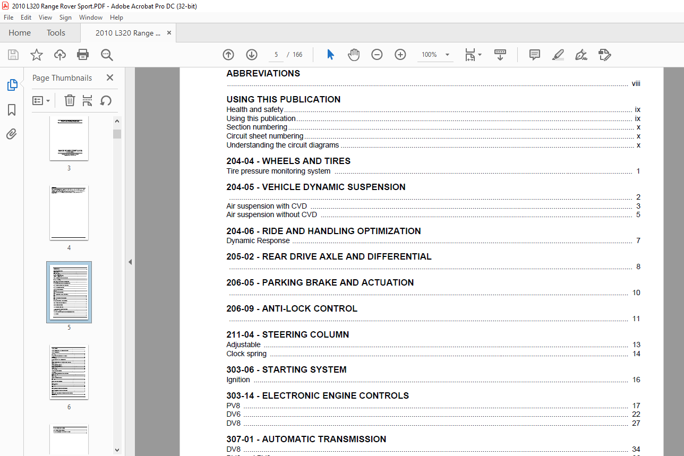Go to next page arrow
The width and height of the screenshot is (684, 456).
(252, 55)
